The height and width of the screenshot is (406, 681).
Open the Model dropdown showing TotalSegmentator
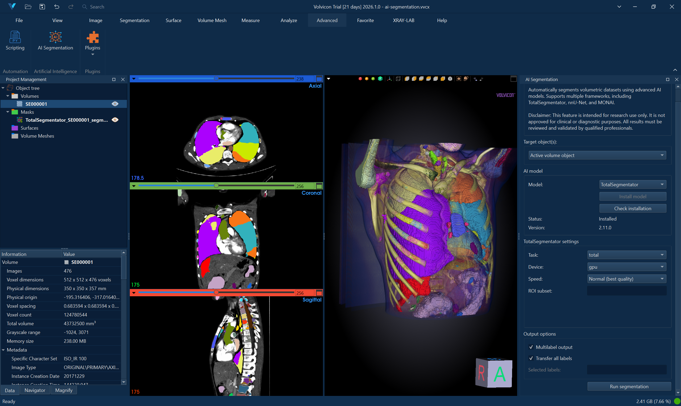[x=633, y=184]
